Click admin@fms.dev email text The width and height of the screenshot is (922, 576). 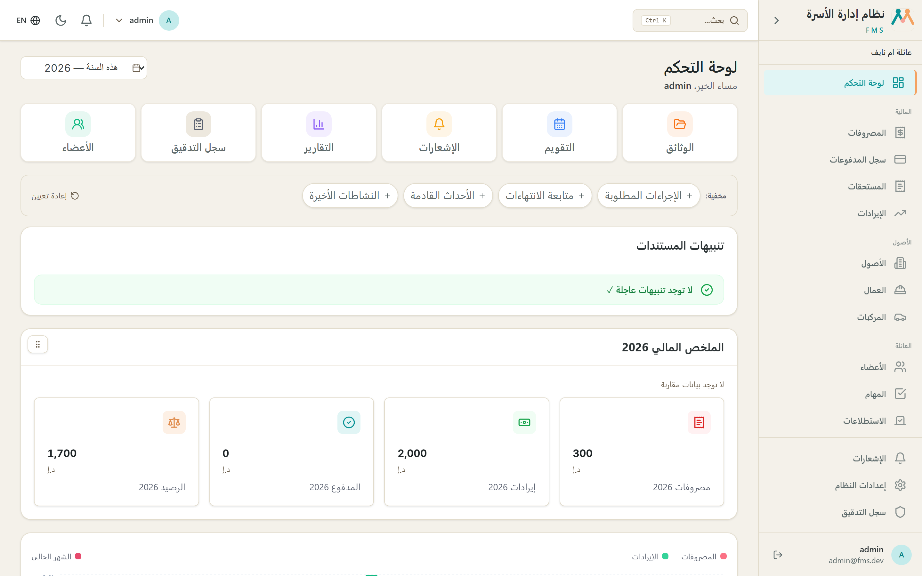(x=856, y=560)
